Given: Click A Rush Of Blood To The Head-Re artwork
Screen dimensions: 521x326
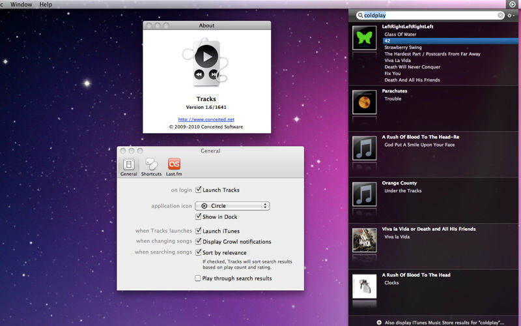Looking at the screenshot, I should [x=365, y=149].
